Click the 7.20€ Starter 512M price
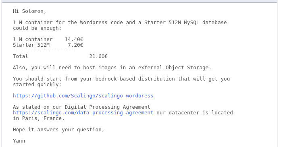This screenshot has height=147, width=281. point(75,45)
